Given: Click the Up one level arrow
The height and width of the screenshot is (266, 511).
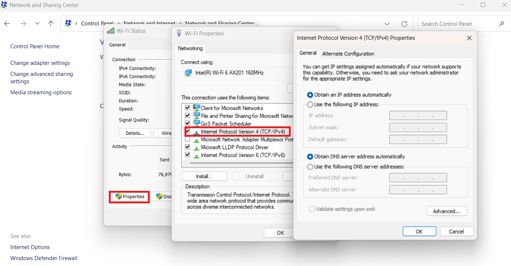Looking at the screenshot, I should [x=51, y=24].
